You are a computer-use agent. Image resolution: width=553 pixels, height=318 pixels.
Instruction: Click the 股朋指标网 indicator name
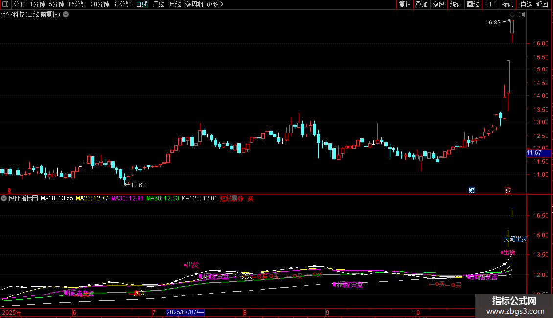(x=23, y=198)
